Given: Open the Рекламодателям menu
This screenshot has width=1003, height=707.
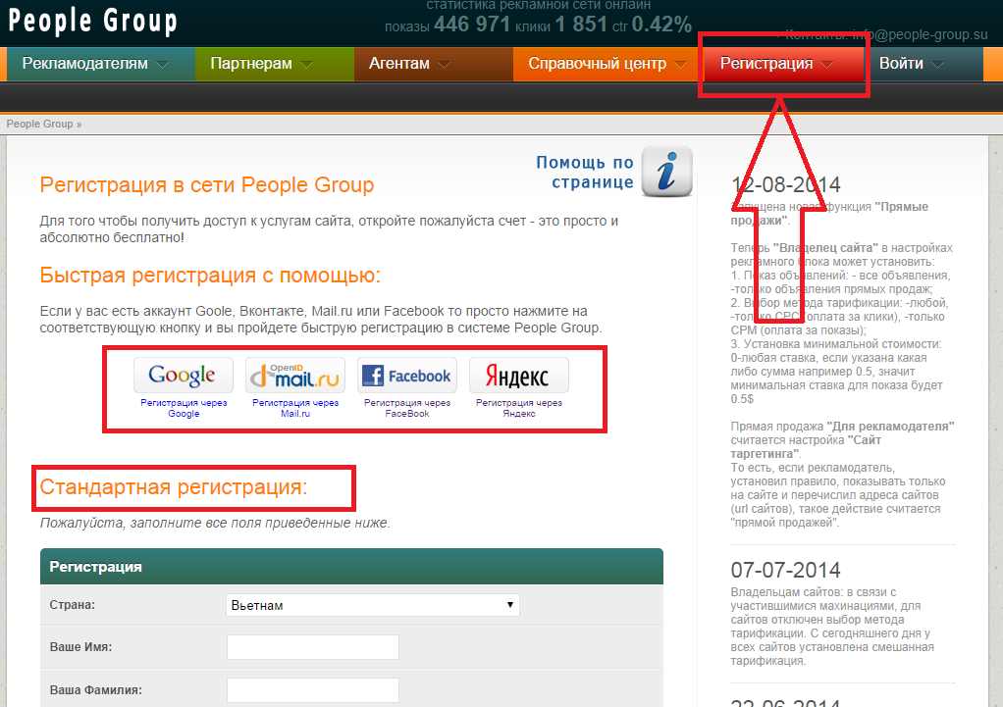Looking at the screenshot, I should 100,64.
